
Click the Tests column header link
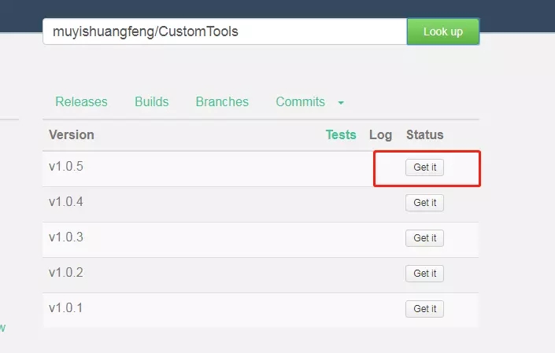341,134
